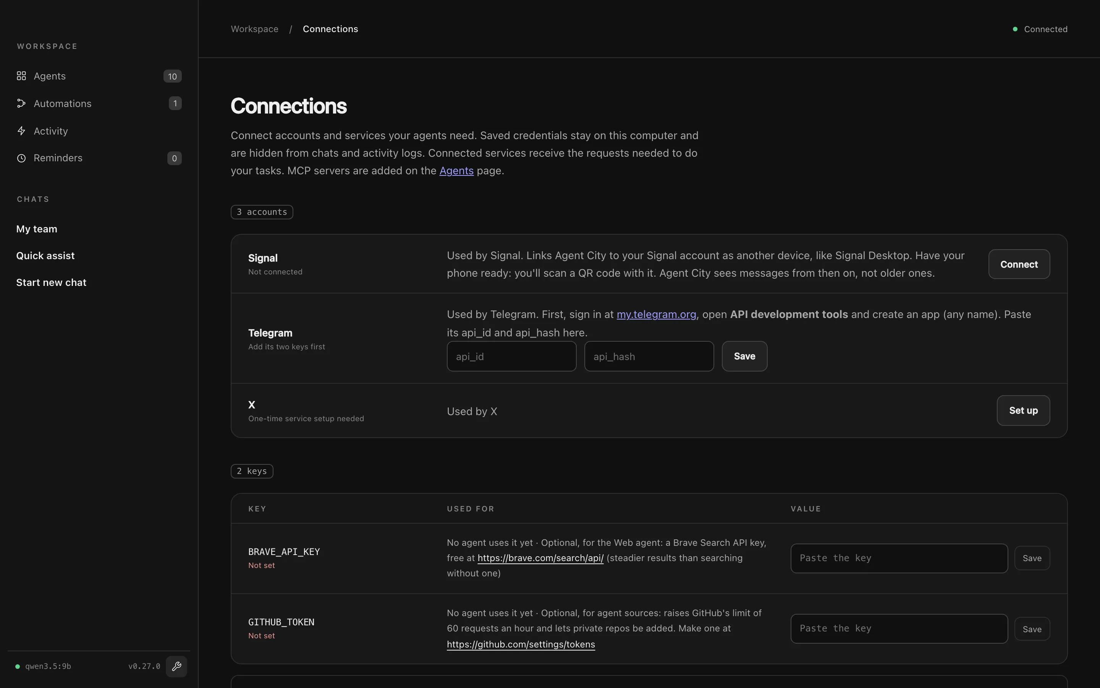
Task: Open the Automations sidebar item
Action: [99, 103]
